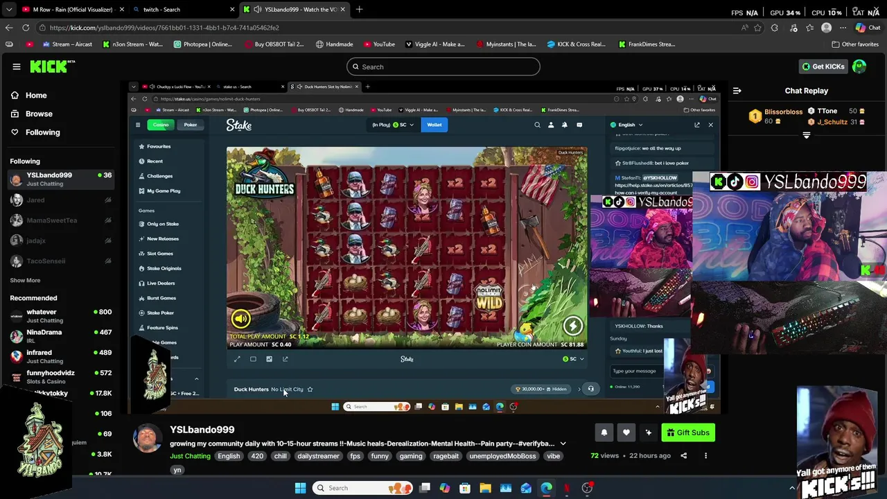887x499 pixels.
Task: Select the ragebait tag
Action: click(446, 456)
